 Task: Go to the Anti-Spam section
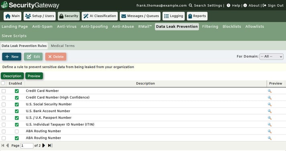(42, 26)
